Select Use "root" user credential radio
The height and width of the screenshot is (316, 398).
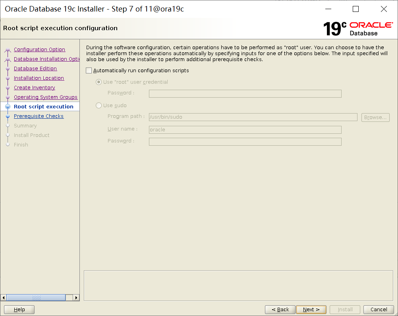(99, 82)
